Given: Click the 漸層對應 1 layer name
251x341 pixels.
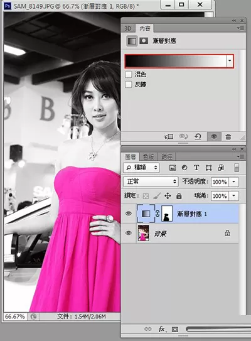Looking at the screenshot, I should pyautogui.click(x=191, y=214).
